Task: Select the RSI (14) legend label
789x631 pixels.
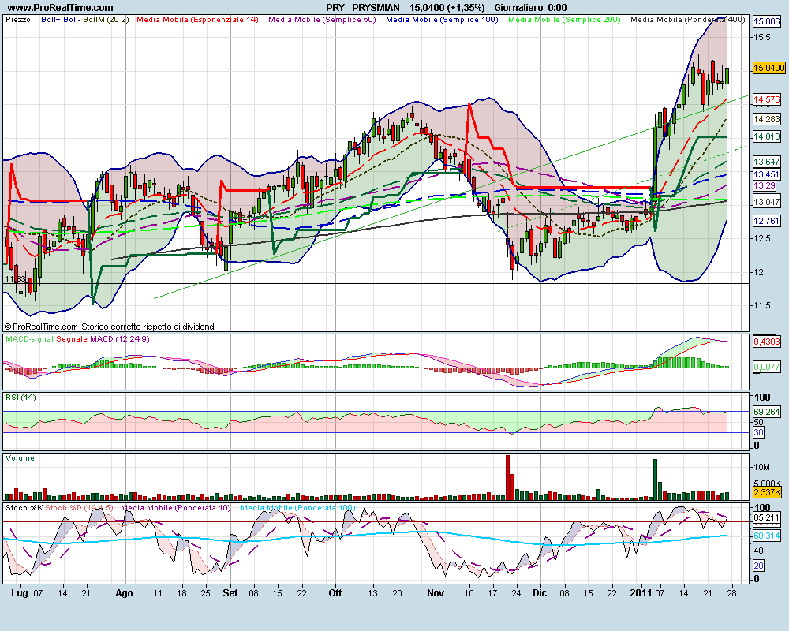Action: pyautogui.click(x=21, y=398)
